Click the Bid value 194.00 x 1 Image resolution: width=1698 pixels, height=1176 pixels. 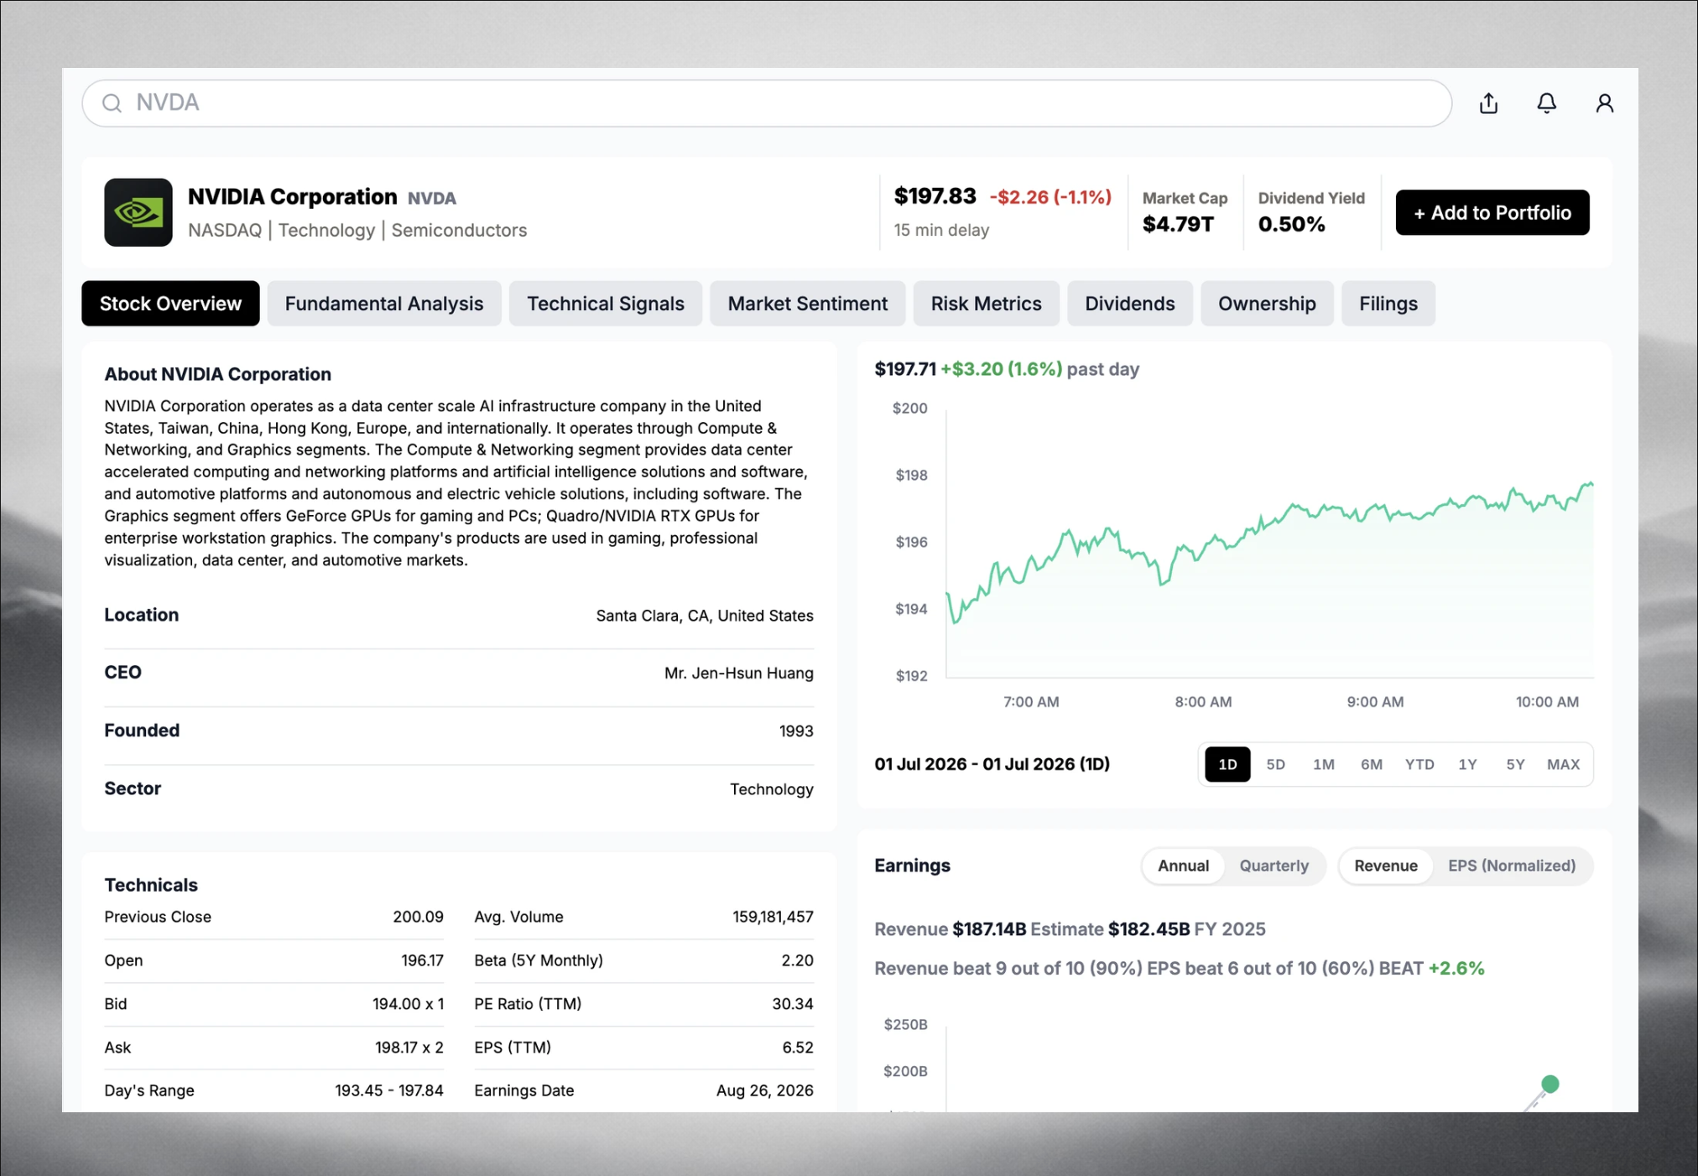pos(408,1004)
